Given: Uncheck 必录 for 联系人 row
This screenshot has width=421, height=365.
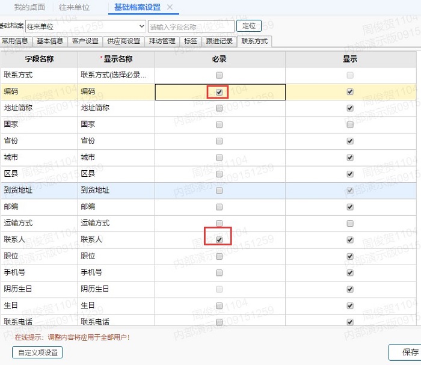Looking at the screenshot, I should point(219,240).
